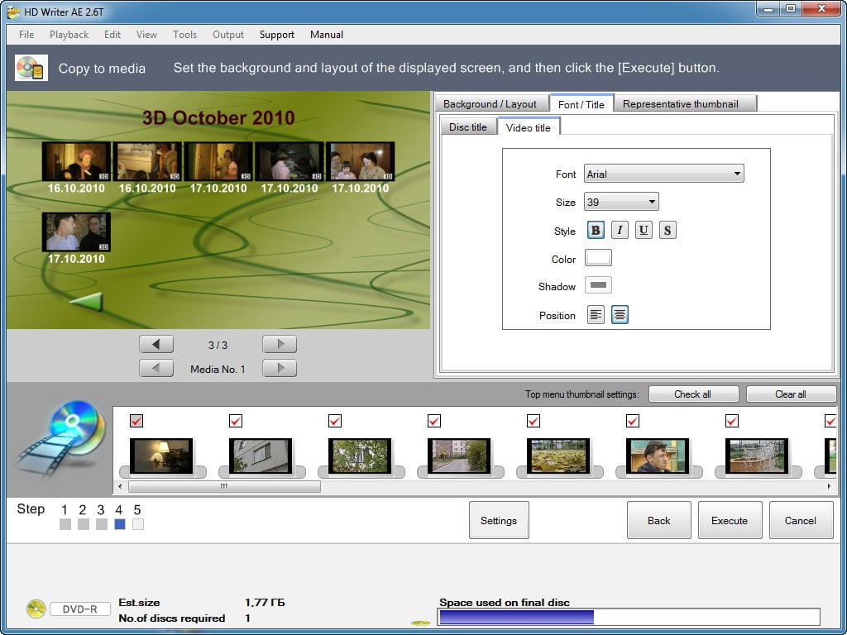The width and height of the screenshot is (847, 635).
Task: Click green back arrow in menu preview
Action: [86, 301]
